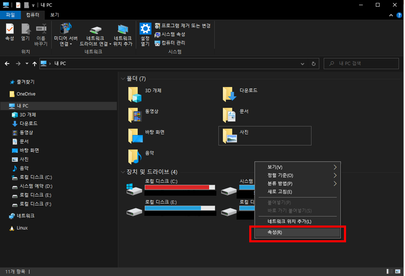Click 컴퓨터 관리 in ribbon

(x=170, y=43)
